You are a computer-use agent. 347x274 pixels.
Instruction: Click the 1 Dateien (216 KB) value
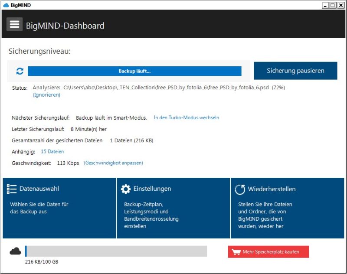click(x=131, y=140)
